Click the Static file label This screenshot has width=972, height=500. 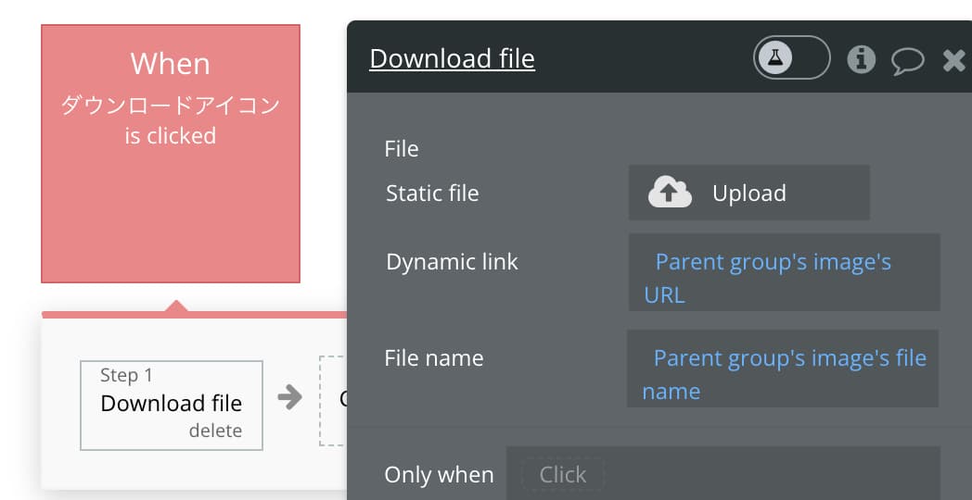point(432,194)
